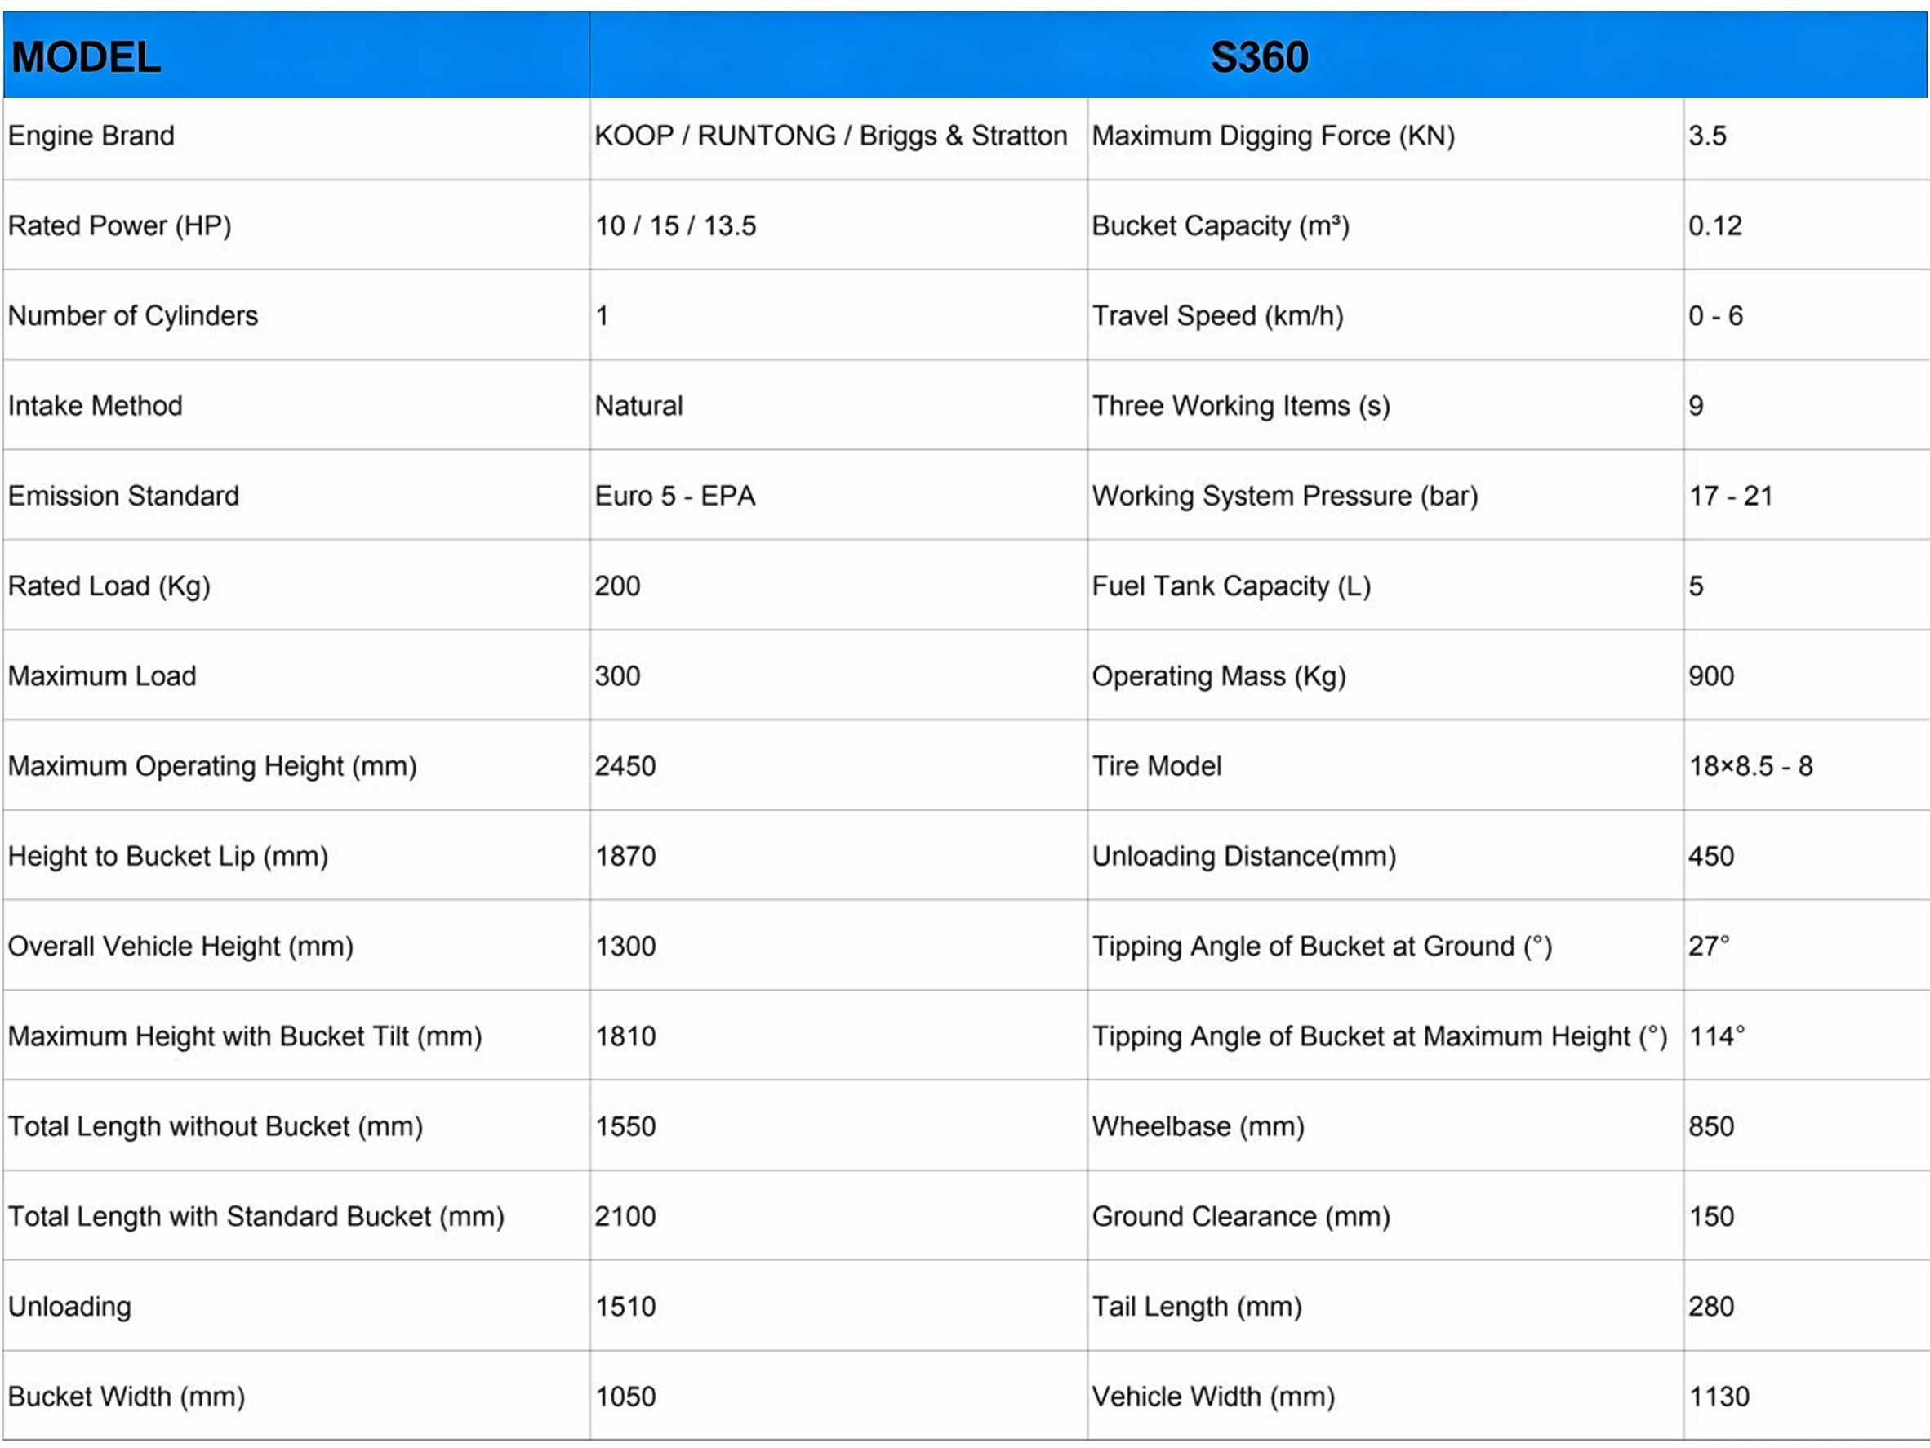Click the Working System Pressure 17 - 21 value

pos(1729,495)
